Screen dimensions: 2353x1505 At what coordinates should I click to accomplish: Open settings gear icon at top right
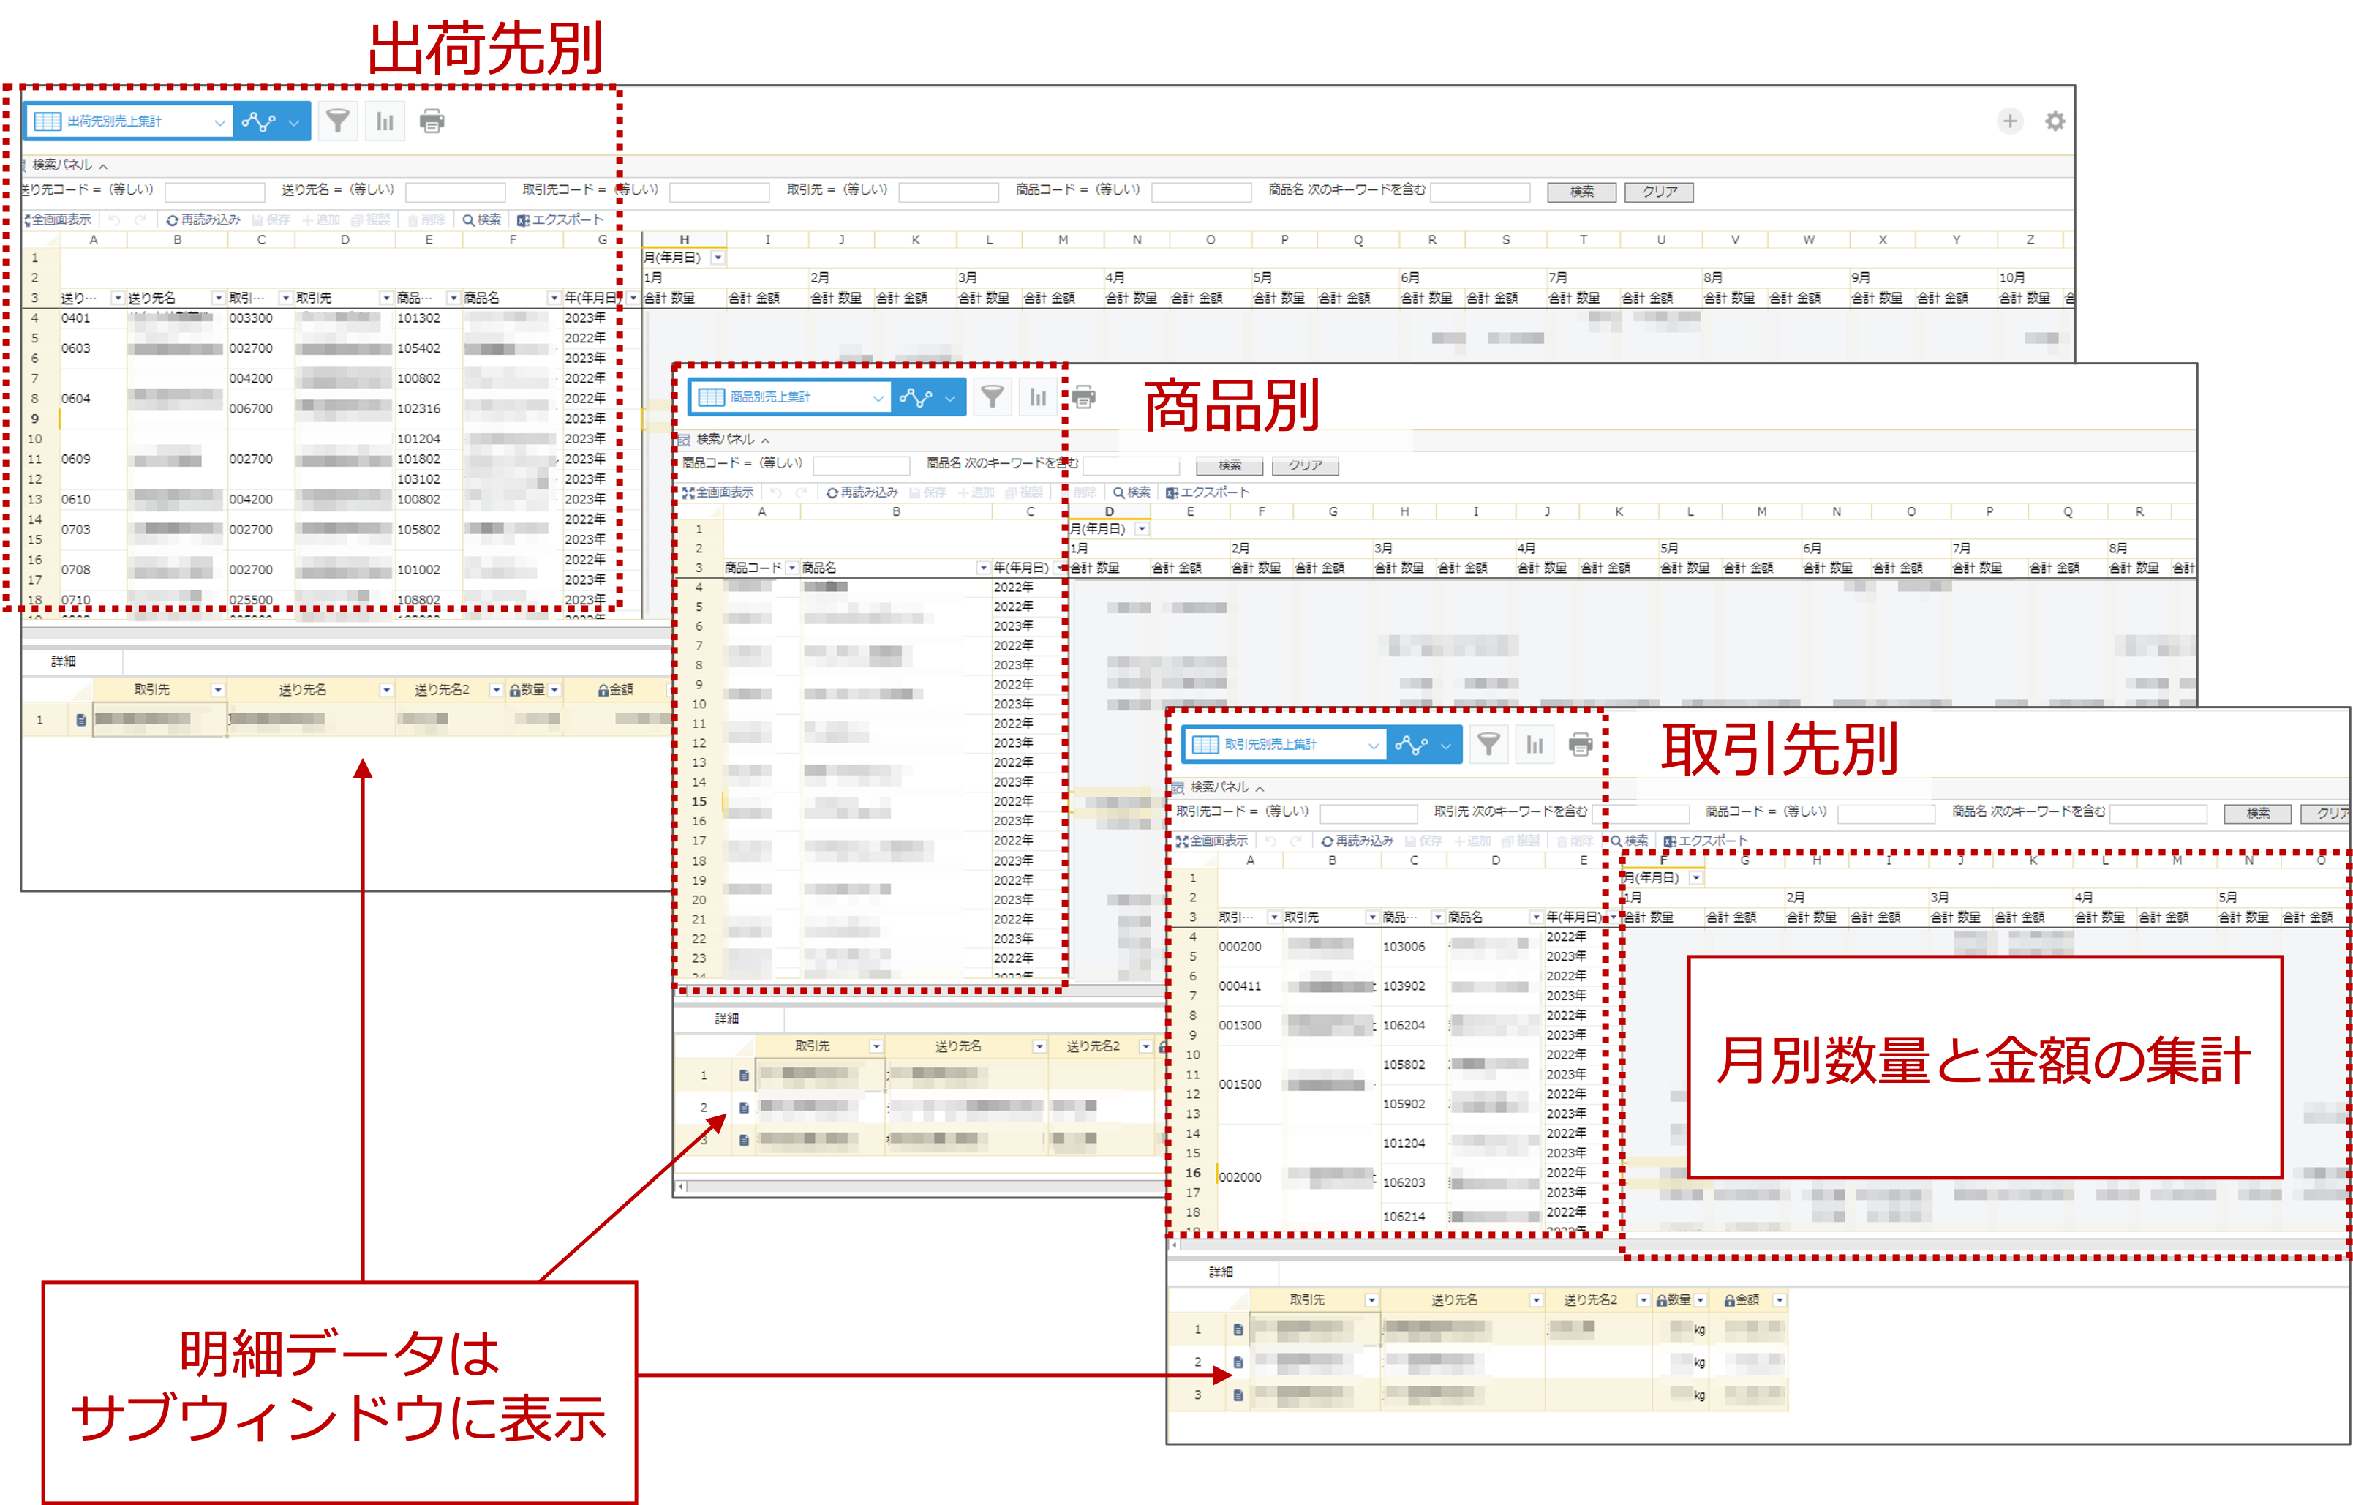2055,121
